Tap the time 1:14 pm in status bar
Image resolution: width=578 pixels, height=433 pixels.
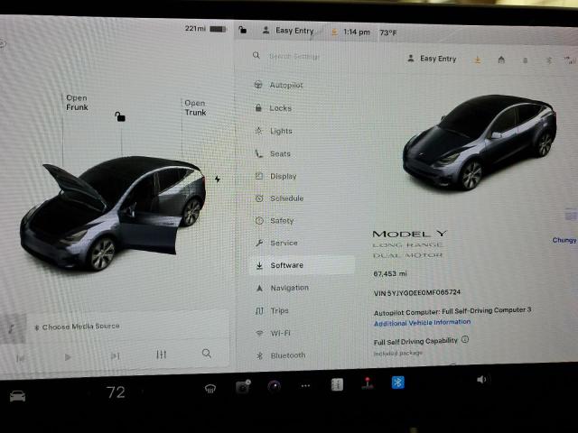coord(357,32)
